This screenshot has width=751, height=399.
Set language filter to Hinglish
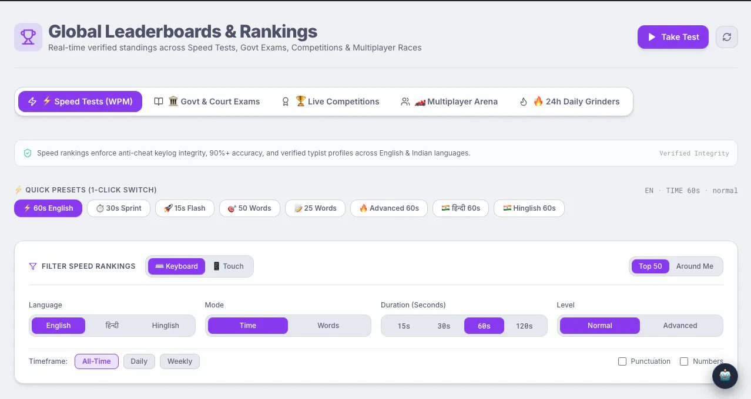[165, 326]
